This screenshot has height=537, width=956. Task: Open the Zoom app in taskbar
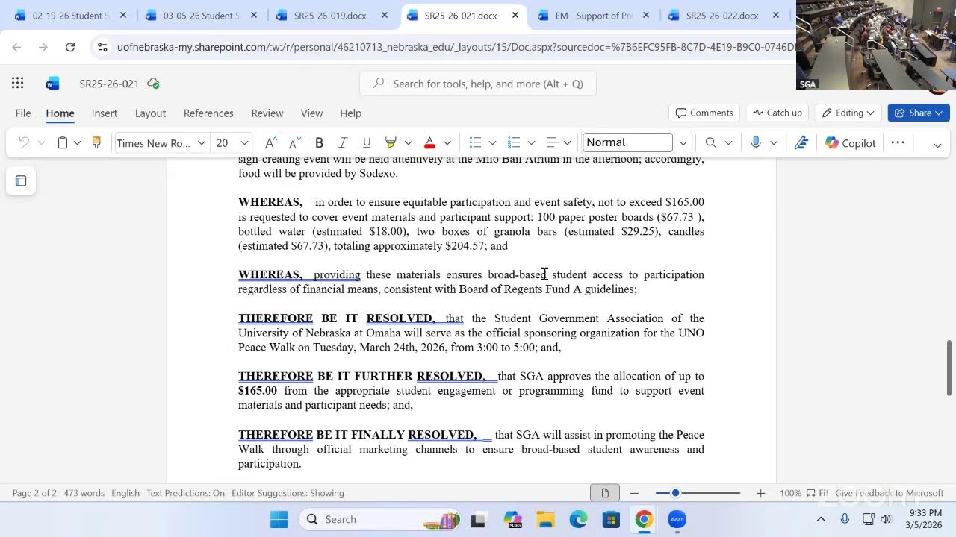677,519
